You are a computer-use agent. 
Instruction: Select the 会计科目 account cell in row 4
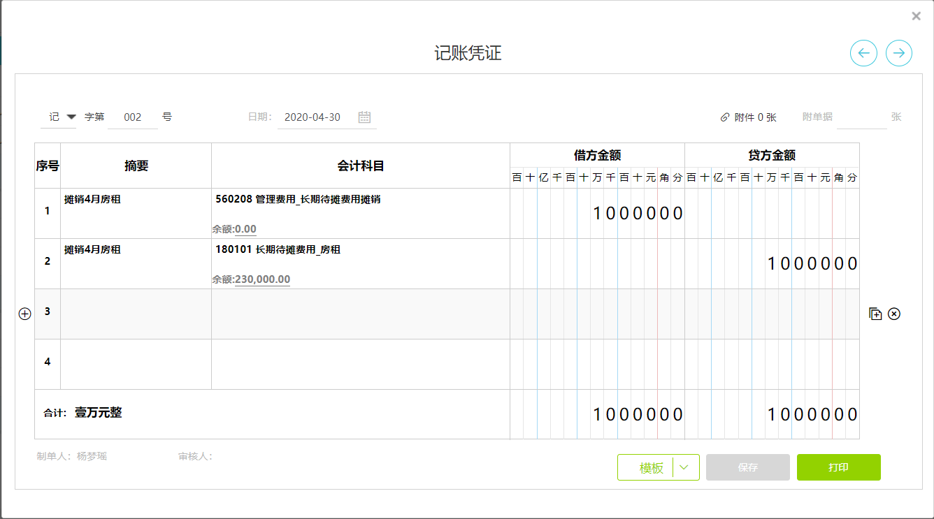pyautogui.click(x=361, y=363)
